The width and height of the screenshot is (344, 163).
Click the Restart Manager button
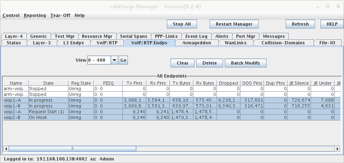[x=234, y=24]
